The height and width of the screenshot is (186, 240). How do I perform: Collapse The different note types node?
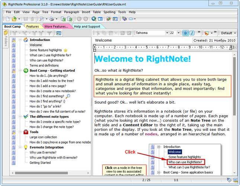coord(20,117)
